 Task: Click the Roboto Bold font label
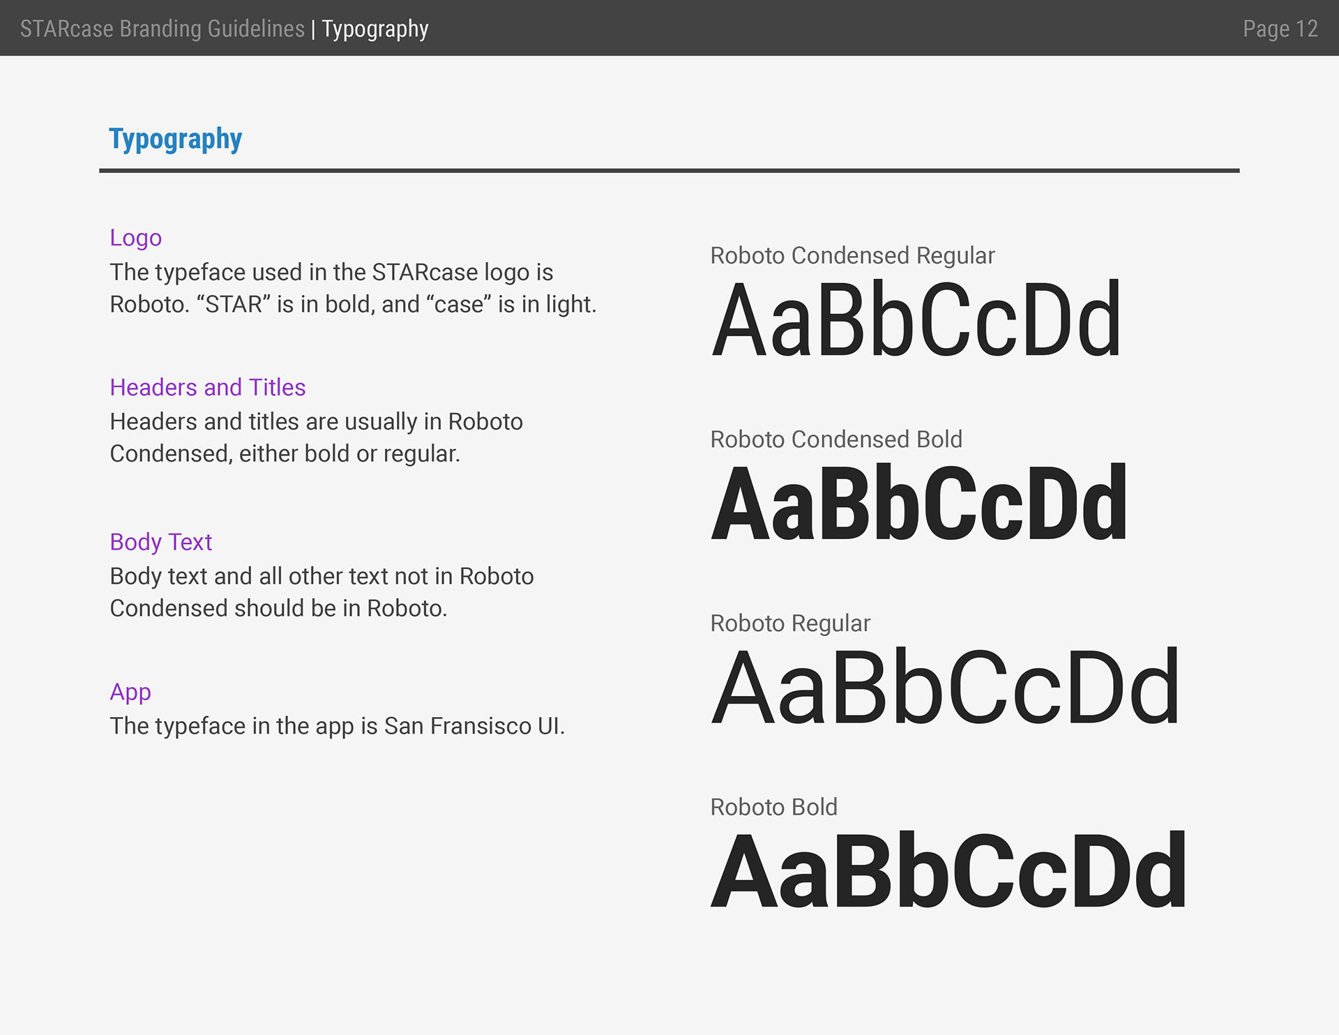[x=773, y=807]
